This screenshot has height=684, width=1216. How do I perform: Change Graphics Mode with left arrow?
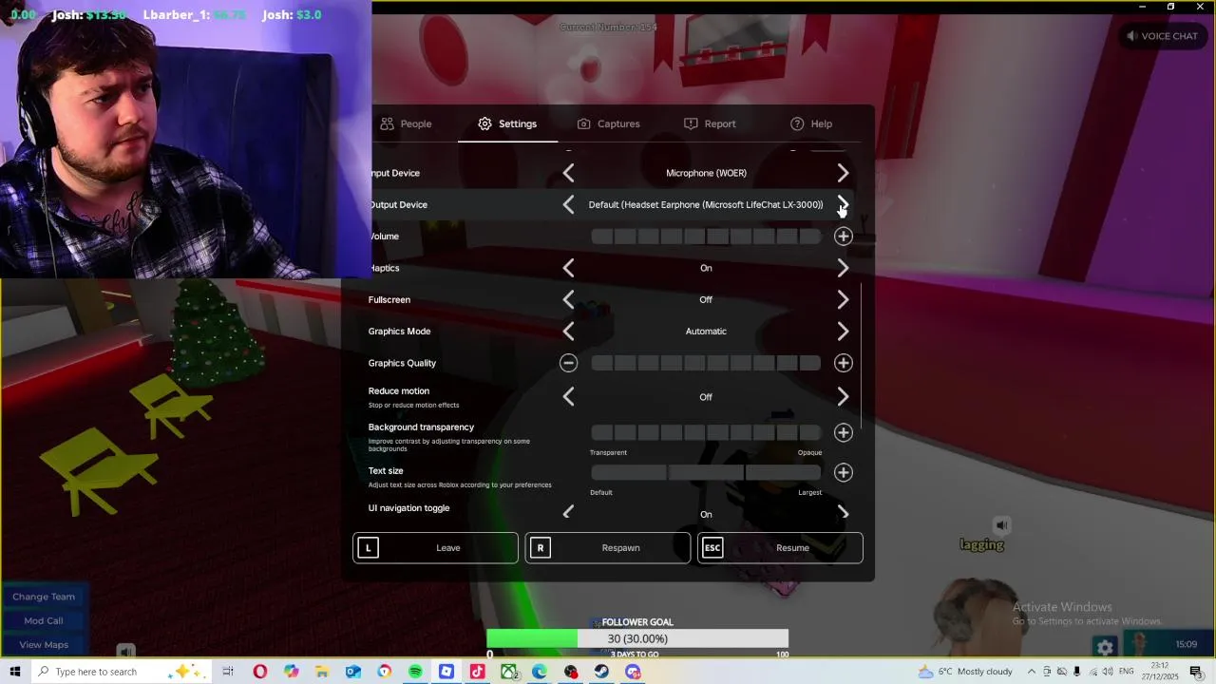point(568,331)
